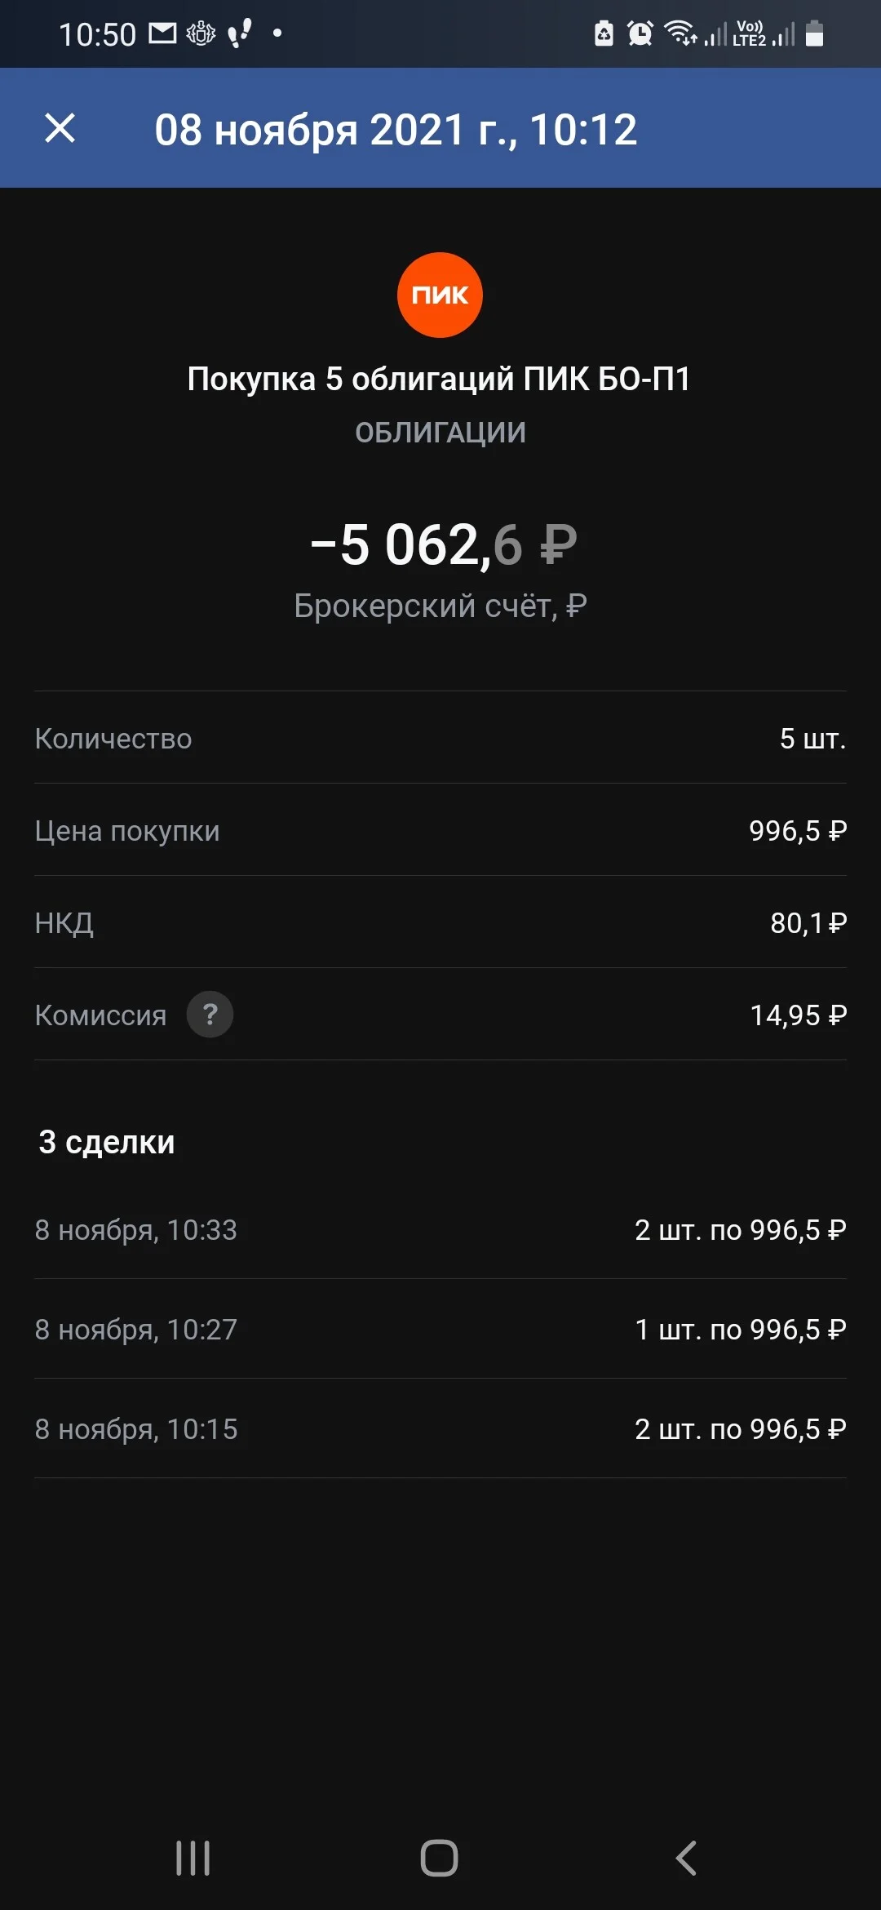The image size is (881, 1910).
Task: Tap the Android back navigation arrow
Action: (686, 1859)
